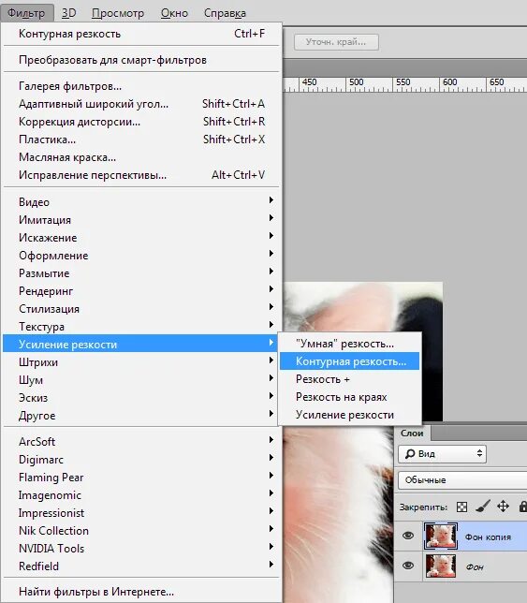Select Резкость на краях
The image size is (527, 603).
point(349,397)
